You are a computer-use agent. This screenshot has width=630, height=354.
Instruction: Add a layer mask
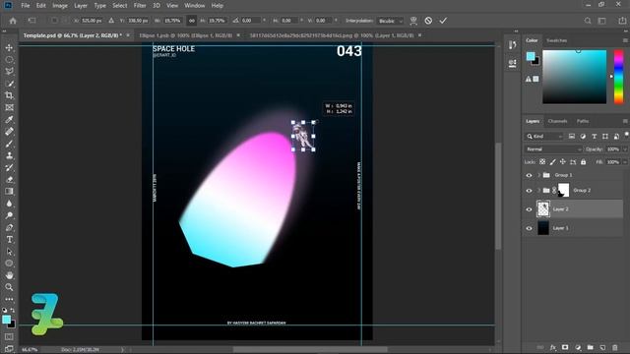click(565, 347)
